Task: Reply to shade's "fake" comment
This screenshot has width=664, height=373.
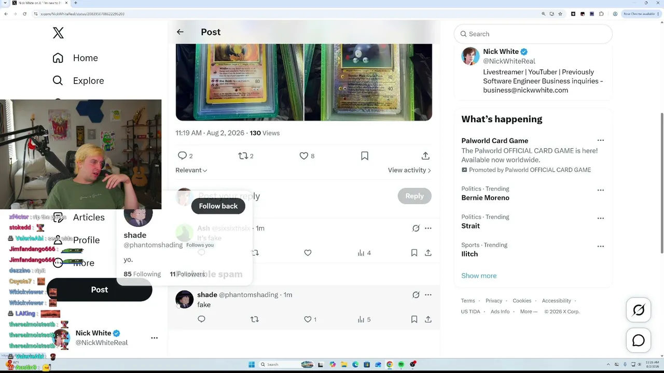Action: [x=201, y=319]
